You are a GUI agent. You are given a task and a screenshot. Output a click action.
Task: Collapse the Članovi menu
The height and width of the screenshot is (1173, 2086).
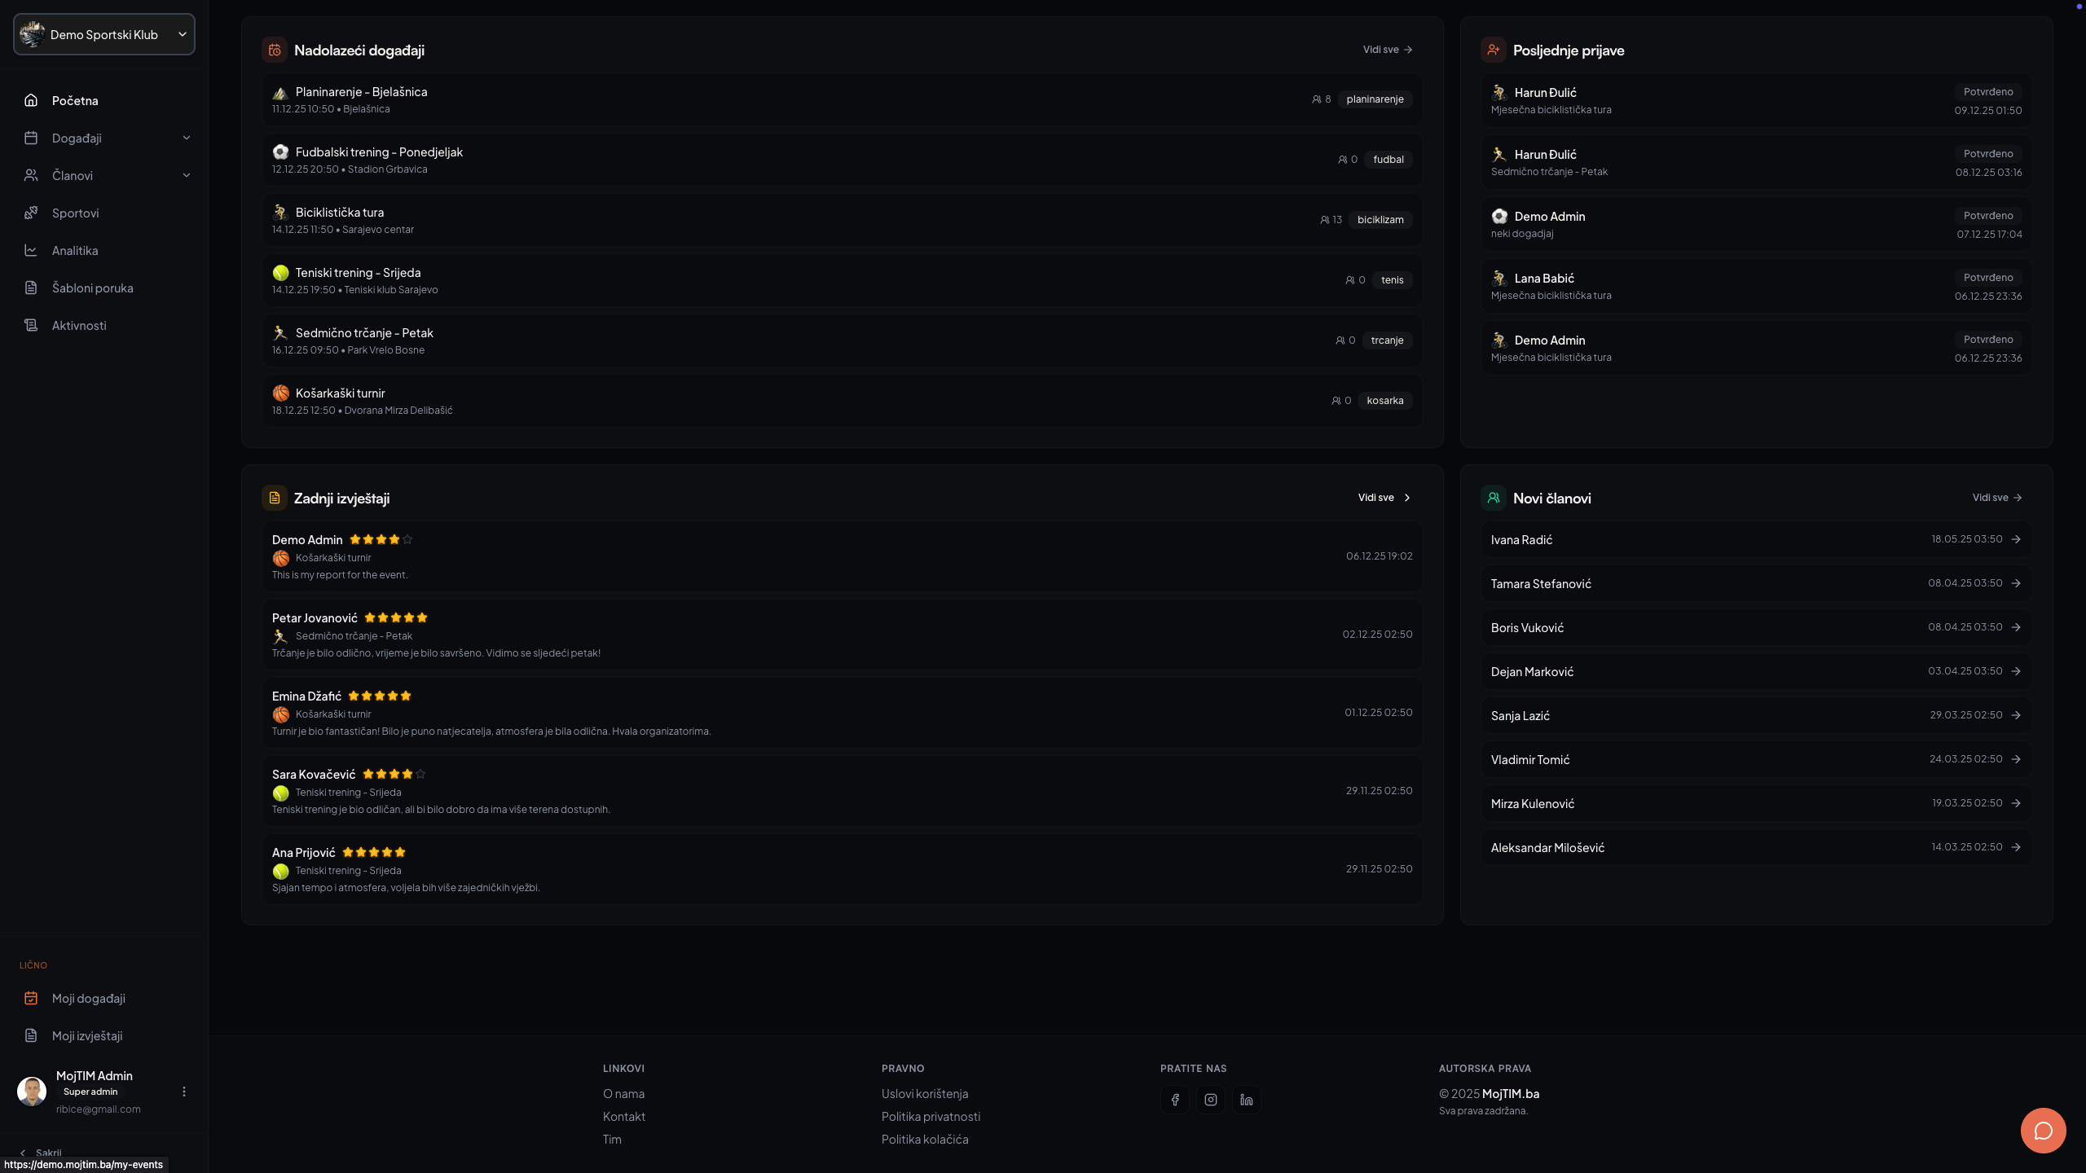click(187, 174)
